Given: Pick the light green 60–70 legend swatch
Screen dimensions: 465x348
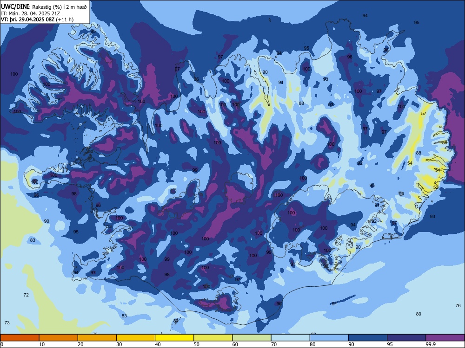Looking at the screenshot, I should [x=252, y=338].
